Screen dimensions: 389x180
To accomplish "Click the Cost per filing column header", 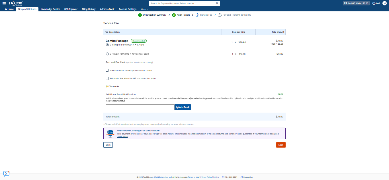I will click(239, 32).
